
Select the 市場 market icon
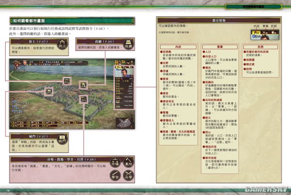115,166
